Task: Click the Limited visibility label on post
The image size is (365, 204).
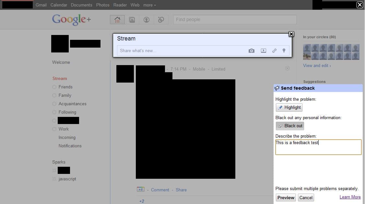Action: click(218, 69)
